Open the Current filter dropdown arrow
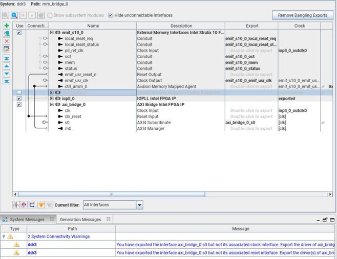 tap(139, 205)
